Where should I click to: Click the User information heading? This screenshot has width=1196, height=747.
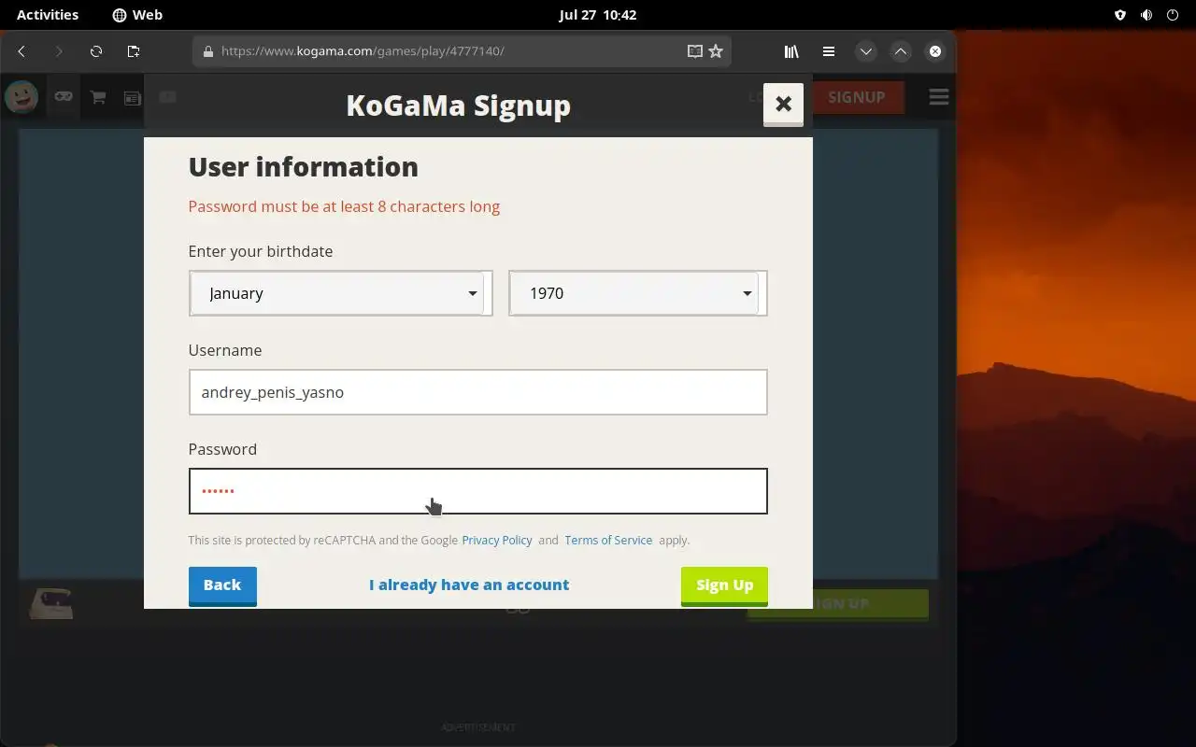tap(304, 166)
